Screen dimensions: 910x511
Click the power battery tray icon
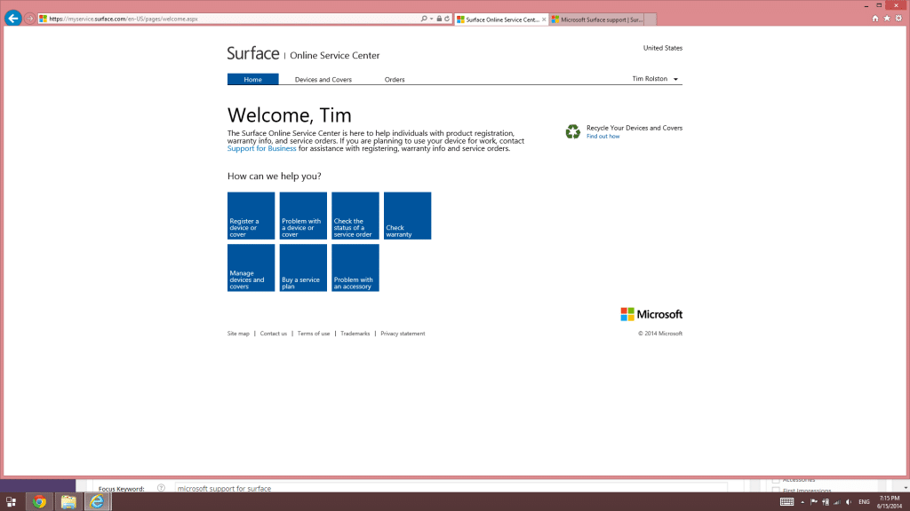point(826,502)
